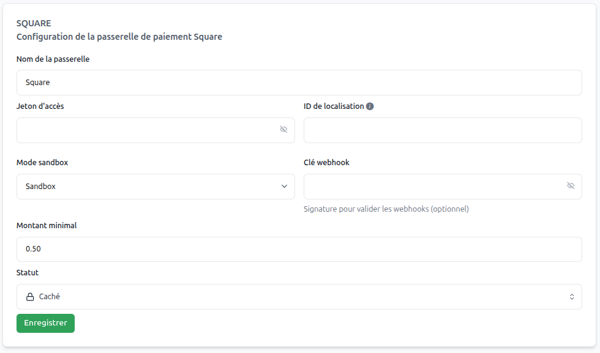
Task: Click into the Jeton d'accès input
Action: pyautogui.click(x=146, y=130)
